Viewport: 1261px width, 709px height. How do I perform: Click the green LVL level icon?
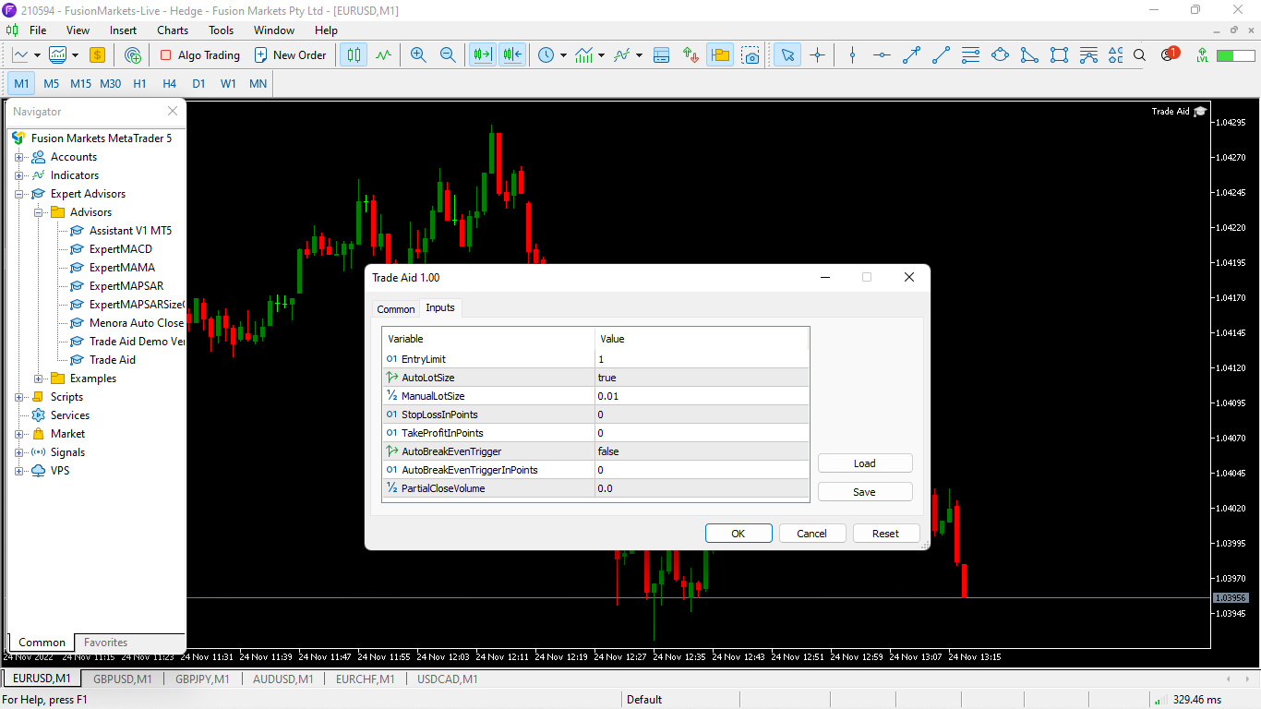pos(1202,55)
